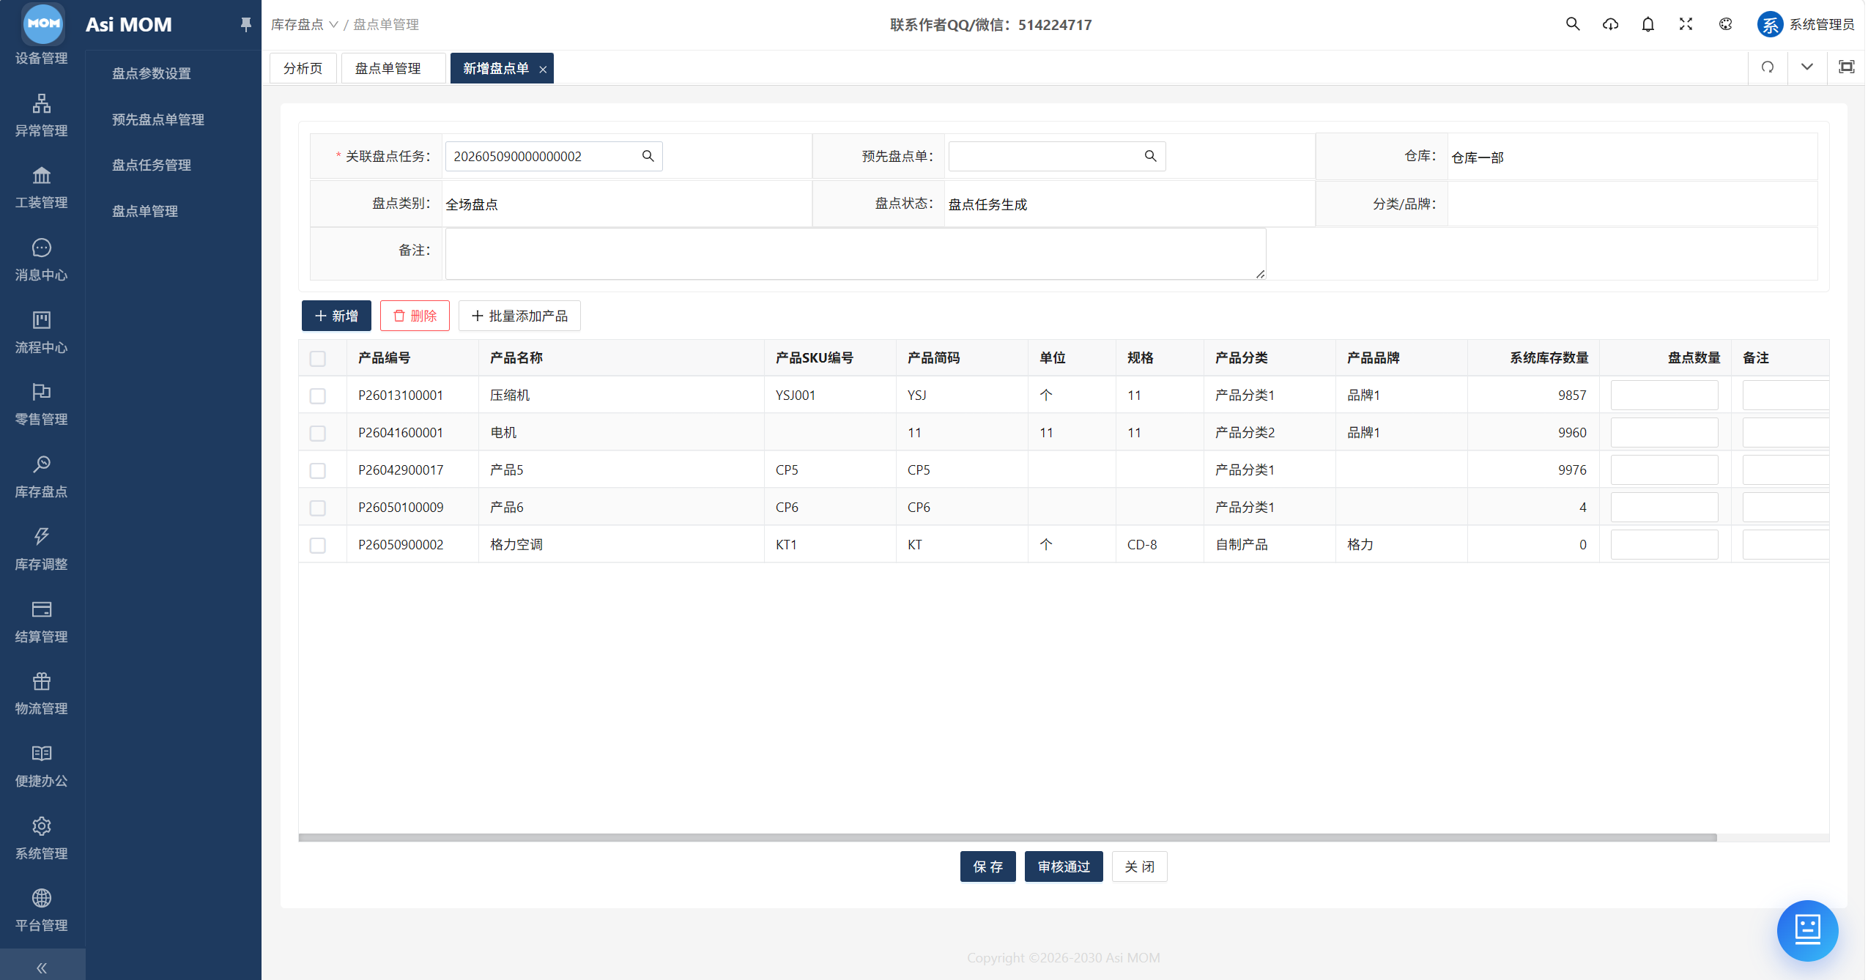
Task: Open the 便捷办公 sidebar module
Action: pos(42,766)
